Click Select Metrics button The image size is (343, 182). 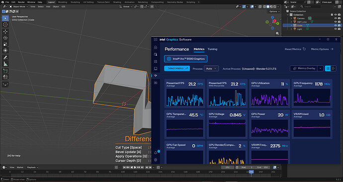click(x=177, y=69)
